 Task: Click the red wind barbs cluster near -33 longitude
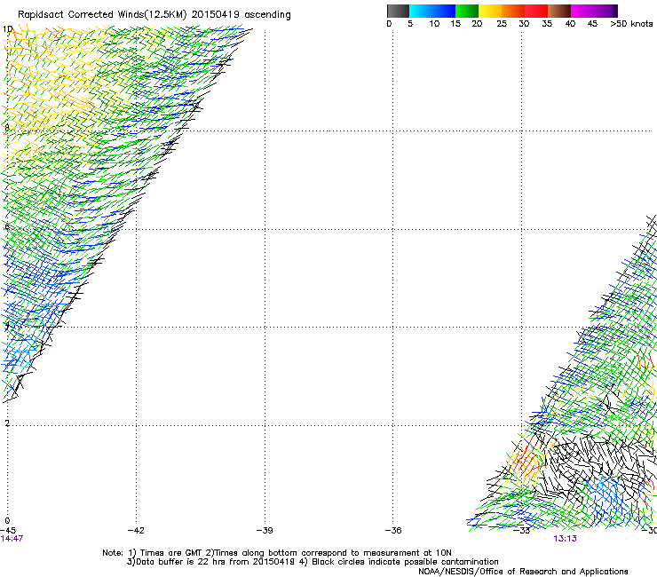coord(527,457)
